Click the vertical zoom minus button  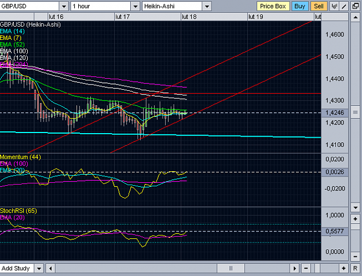[355, 256]
